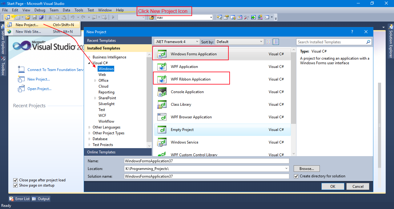Click the Error List tab icon

[x=11, y=199]
